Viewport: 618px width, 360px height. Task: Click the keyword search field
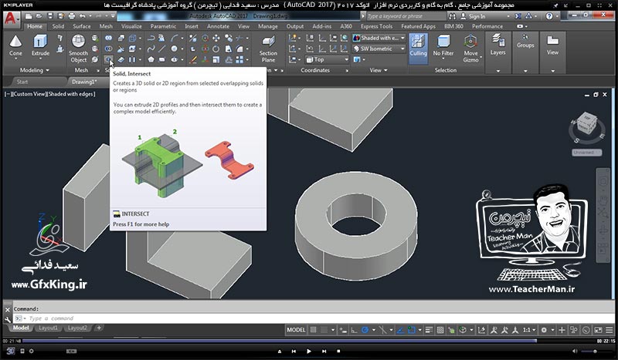pyautogui.click(x=406, y=16)
